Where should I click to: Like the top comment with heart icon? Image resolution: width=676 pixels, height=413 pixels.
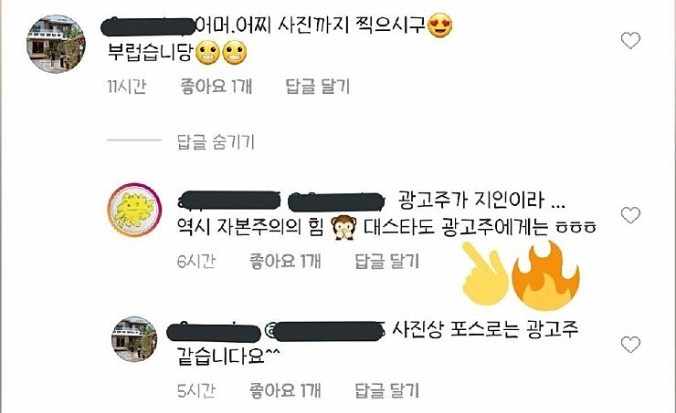click(x=630, y=41)
